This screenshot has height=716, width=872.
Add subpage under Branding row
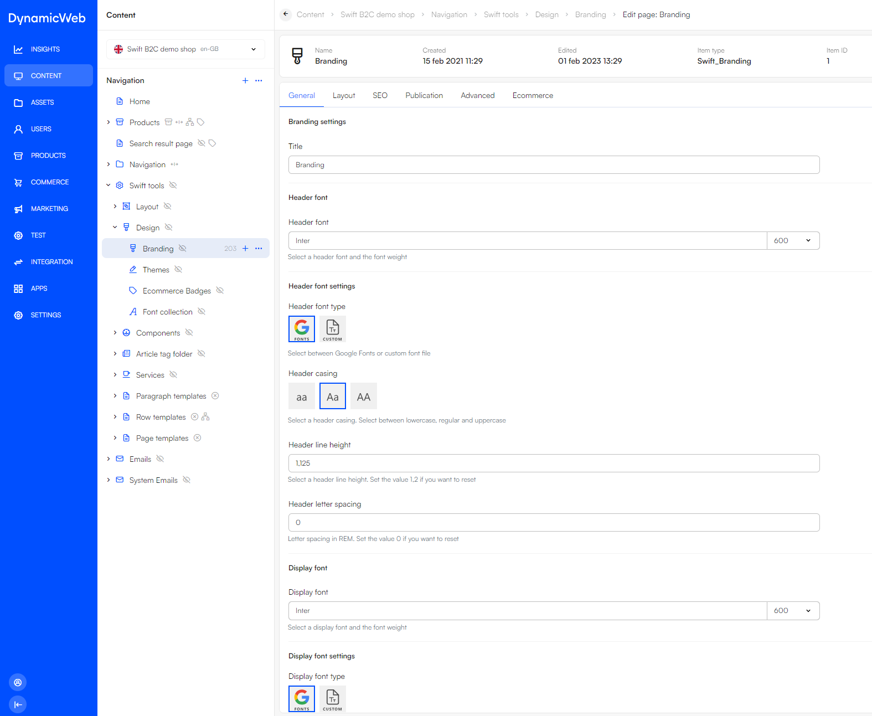(x=245, y=249)
